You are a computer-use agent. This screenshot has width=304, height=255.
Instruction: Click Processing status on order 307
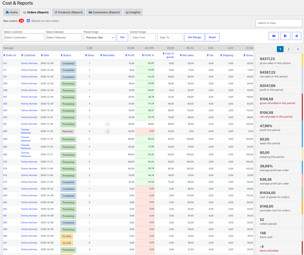pos(68,97)
